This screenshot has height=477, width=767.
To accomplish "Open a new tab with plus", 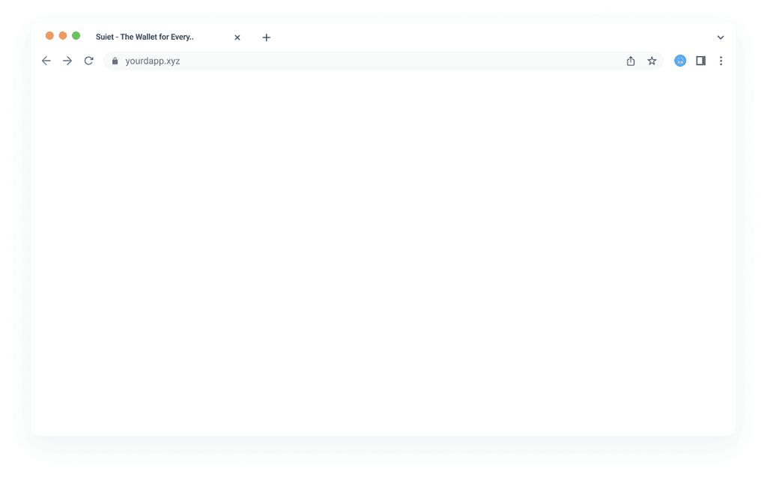I will pyautogui.click(x=266, y=37).
